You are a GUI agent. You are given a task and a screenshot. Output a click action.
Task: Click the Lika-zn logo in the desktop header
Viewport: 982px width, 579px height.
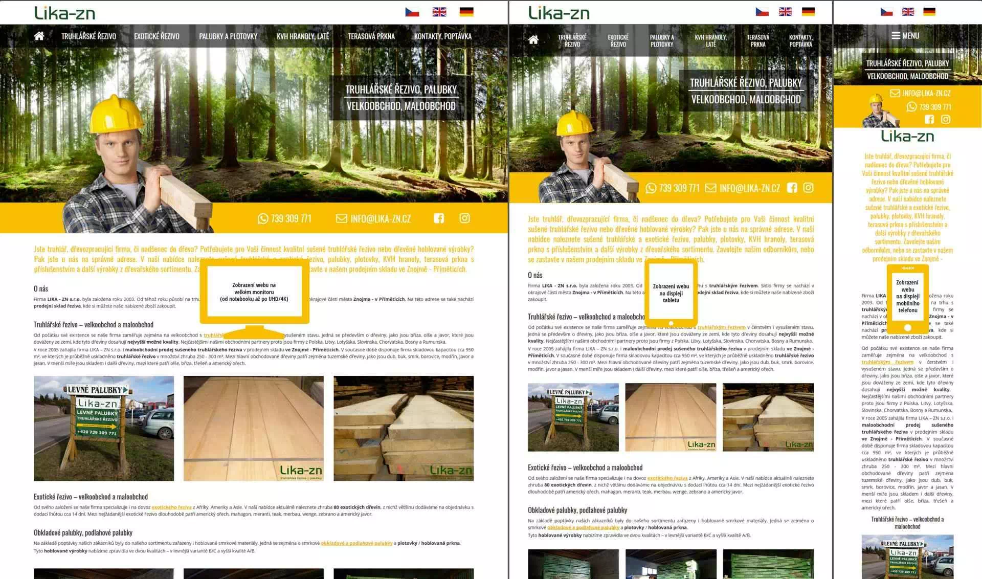64,13
